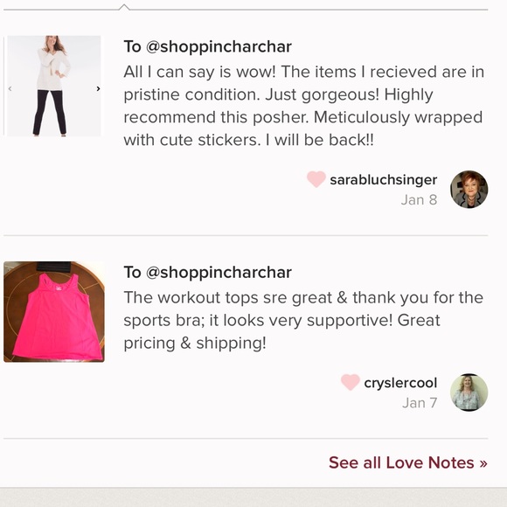Viewport: 507px width, 507px height.
Task: Select the 'All I can say is wow' review text
Action: (x=304, y=106)
